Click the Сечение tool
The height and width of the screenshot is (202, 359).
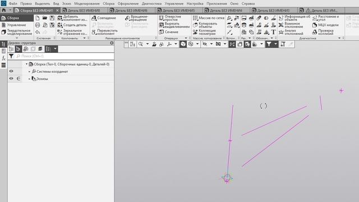point(168,32)
